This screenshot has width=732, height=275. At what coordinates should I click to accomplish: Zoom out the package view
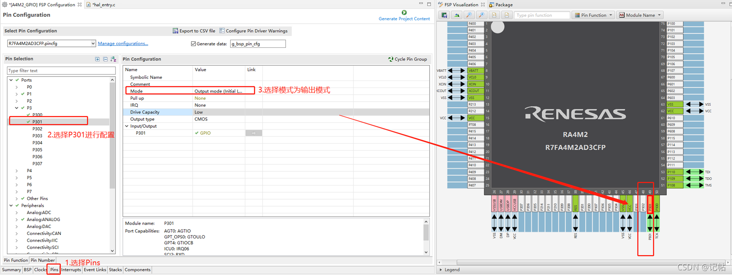[469, 15]
